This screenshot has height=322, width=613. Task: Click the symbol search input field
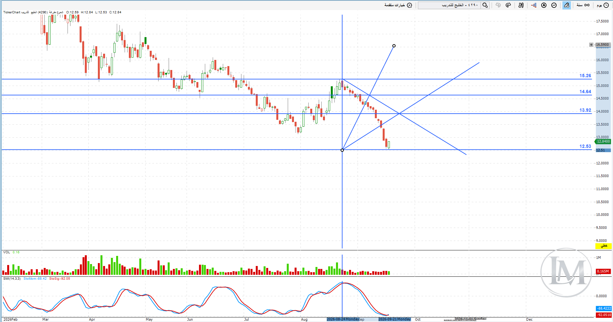point(449,5)
